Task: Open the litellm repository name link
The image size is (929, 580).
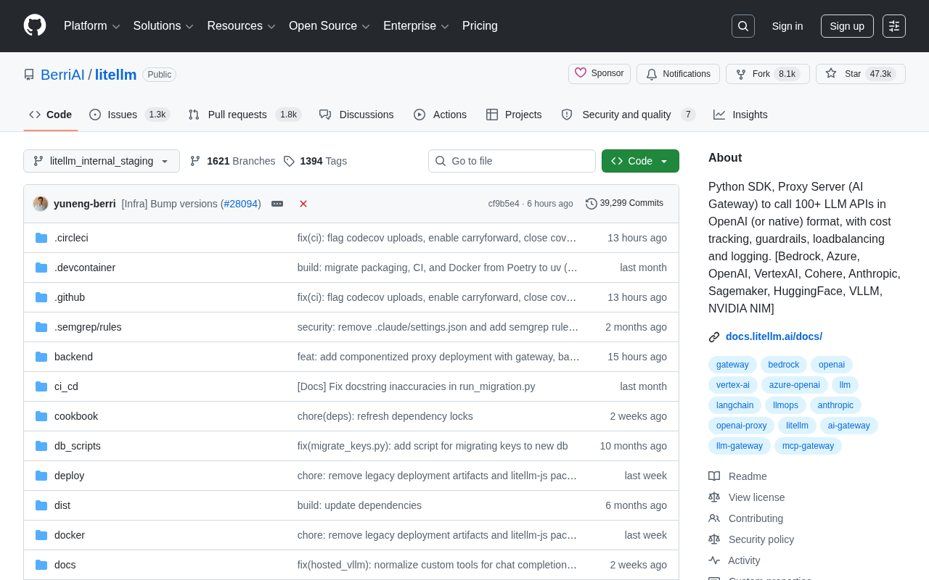Action: [x=116, y=75]
